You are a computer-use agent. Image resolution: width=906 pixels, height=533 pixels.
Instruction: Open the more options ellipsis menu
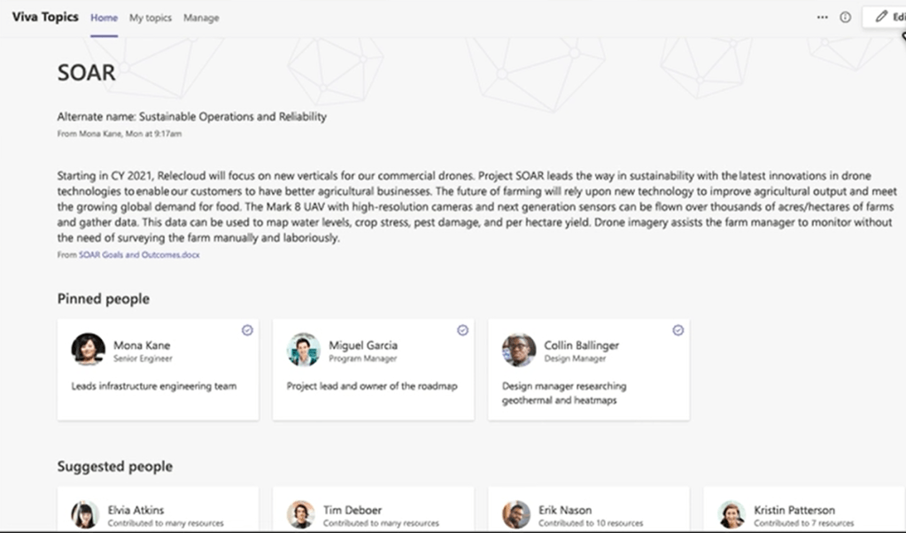click(x=822, y=17)
